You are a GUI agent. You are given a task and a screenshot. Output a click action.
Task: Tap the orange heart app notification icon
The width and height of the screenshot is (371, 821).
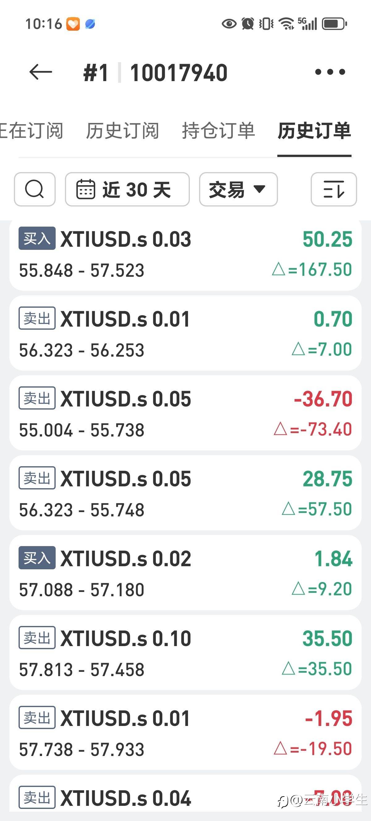pyautogui.click(x=73, y=24)
